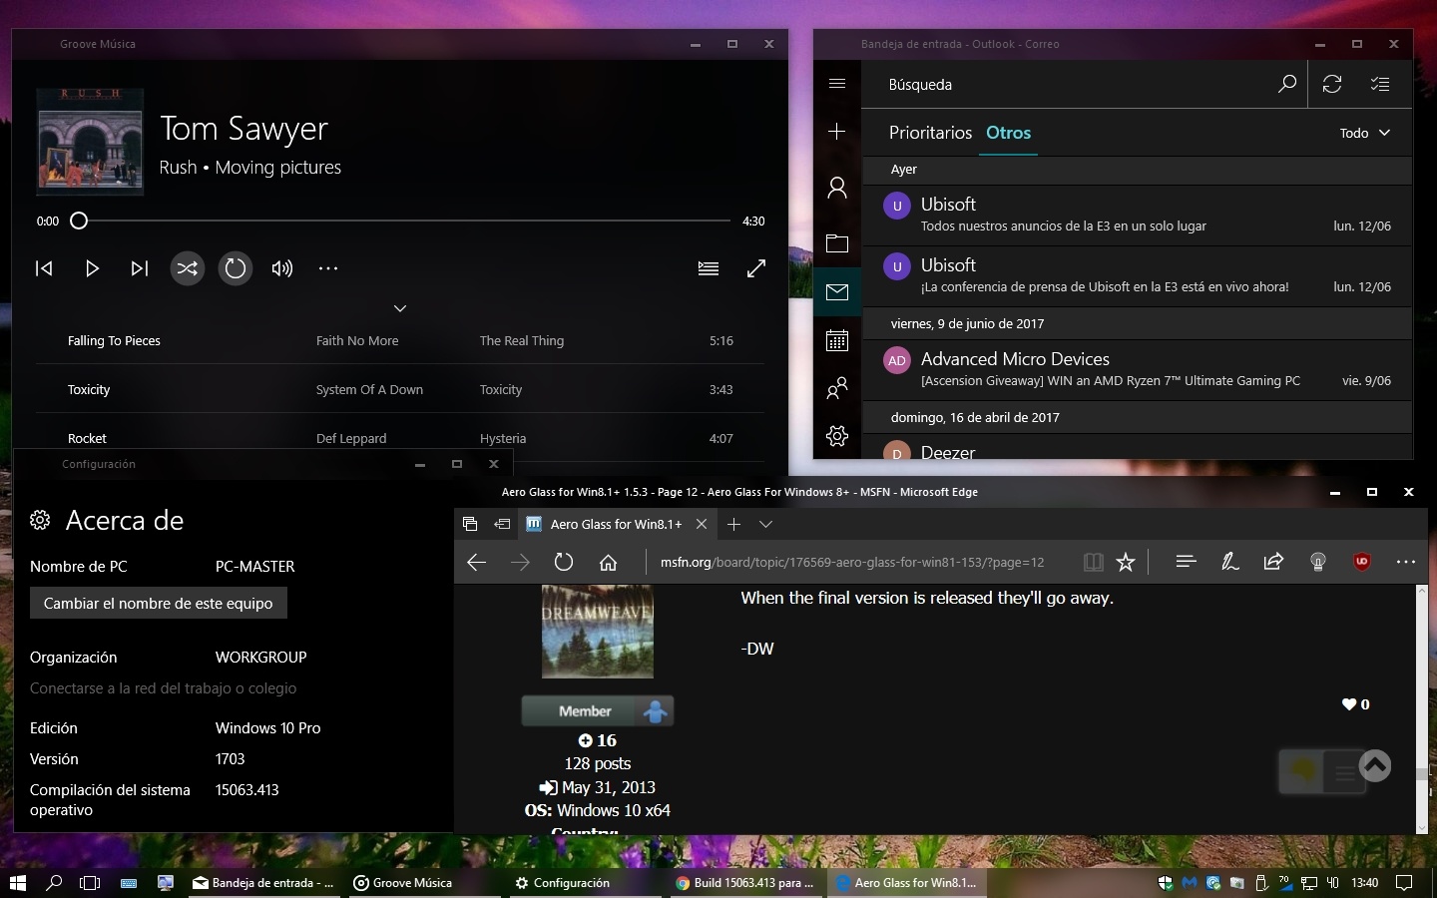This screenshot has height=898, width=1437.
Task: Open Groove volume control
Action: [x=282, y=268]
